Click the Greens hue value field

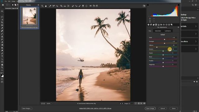(174, 49)
